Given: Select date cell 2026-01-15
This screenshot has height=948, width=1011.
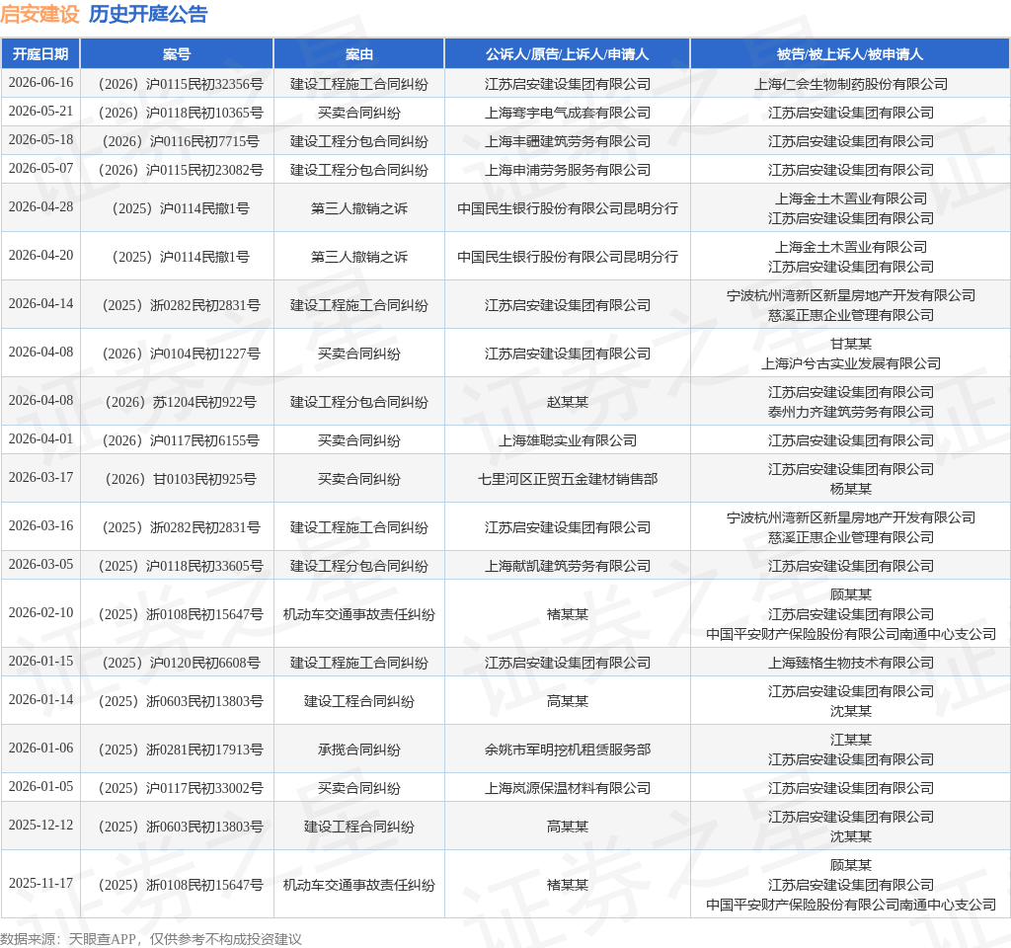Looking at the screenshot, I should [40, 662].
